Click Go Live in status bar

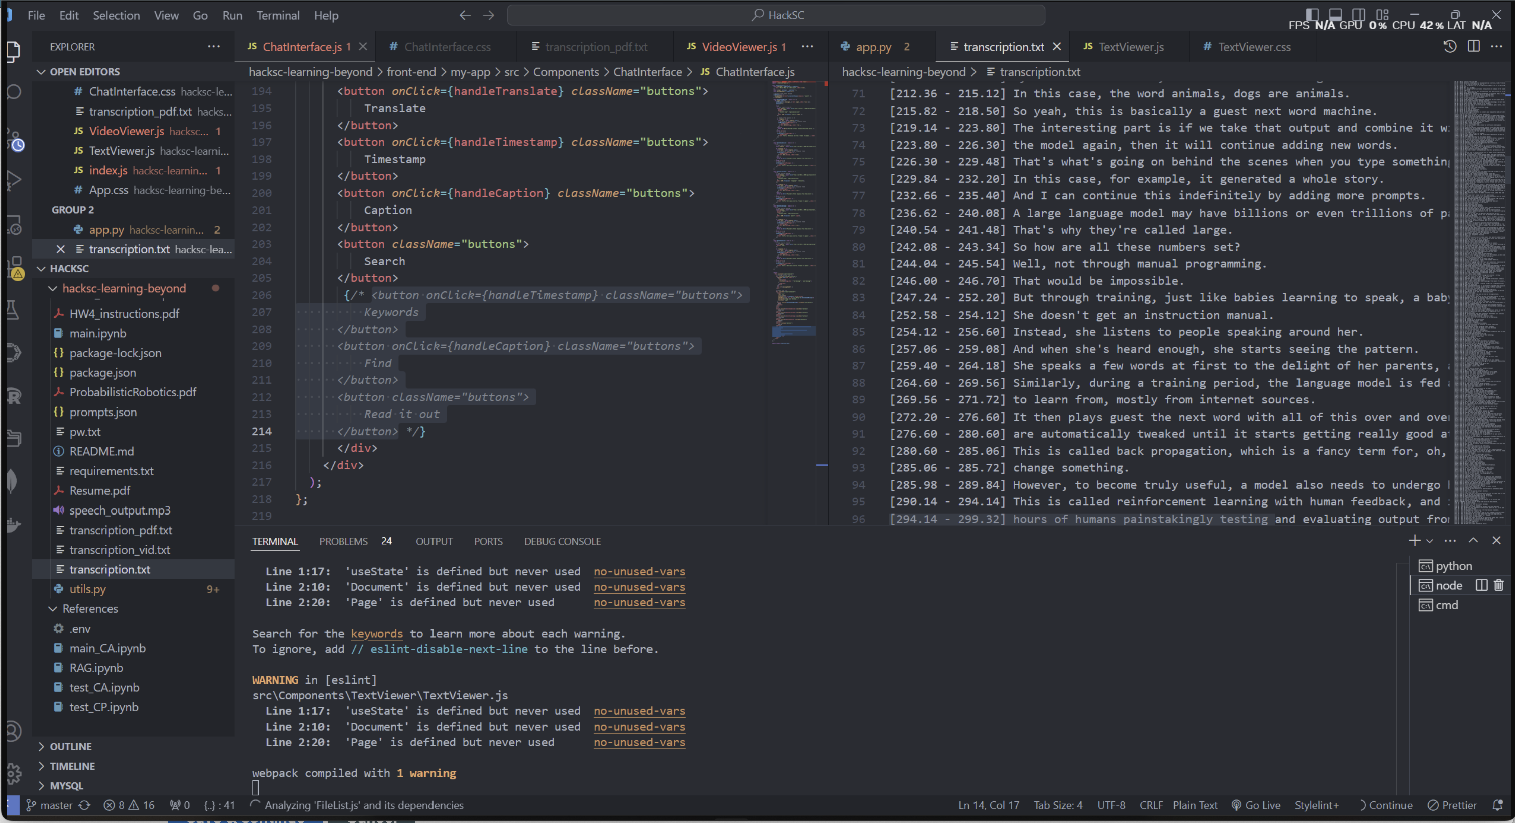coord(1256,805)
